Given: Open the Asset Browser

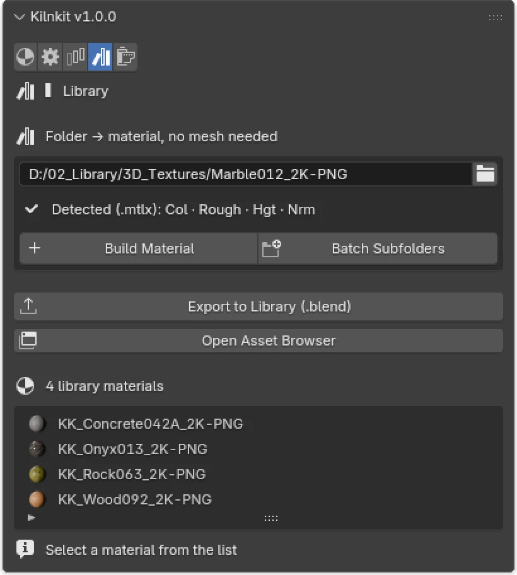Looking at the screenshot, I should (258, 340).
